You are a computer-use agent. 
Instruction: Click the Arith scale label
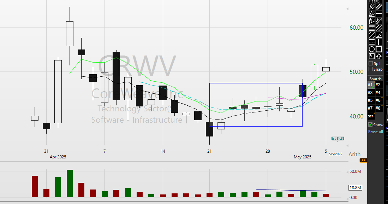(354, 154)
